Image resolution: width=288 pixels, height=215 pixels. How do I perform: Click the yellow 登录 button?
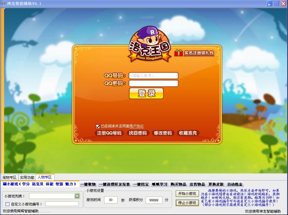click(x=146, y=94)
